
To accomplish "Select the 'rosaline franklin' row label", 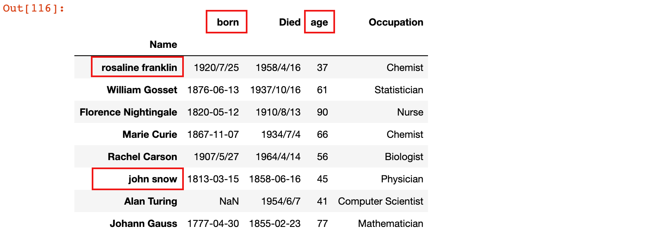I will pos(139,68).
